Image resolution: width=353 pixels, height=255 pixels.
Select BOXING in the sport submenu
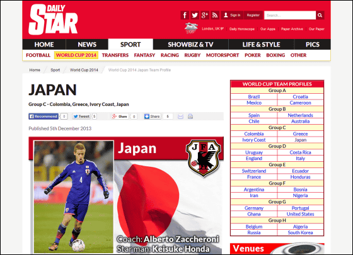point(275,55)
